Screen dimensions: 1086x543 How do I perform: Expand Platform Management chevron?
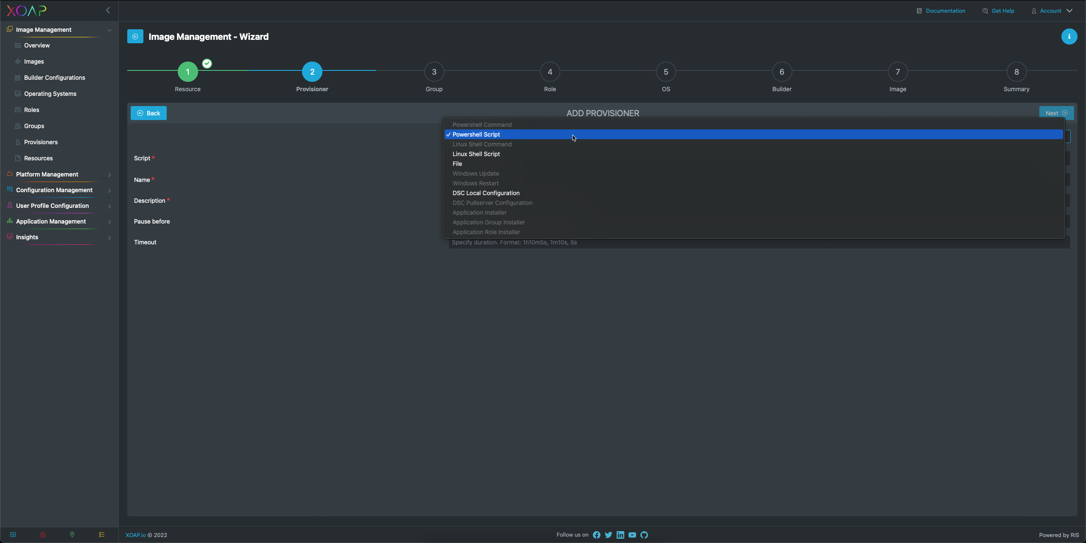tap(109, 175)
